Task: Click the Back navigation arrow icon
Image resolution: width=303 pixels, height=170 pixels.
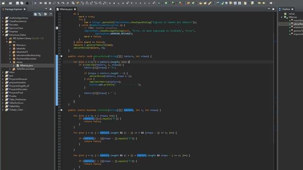Action: pos(264,3)
